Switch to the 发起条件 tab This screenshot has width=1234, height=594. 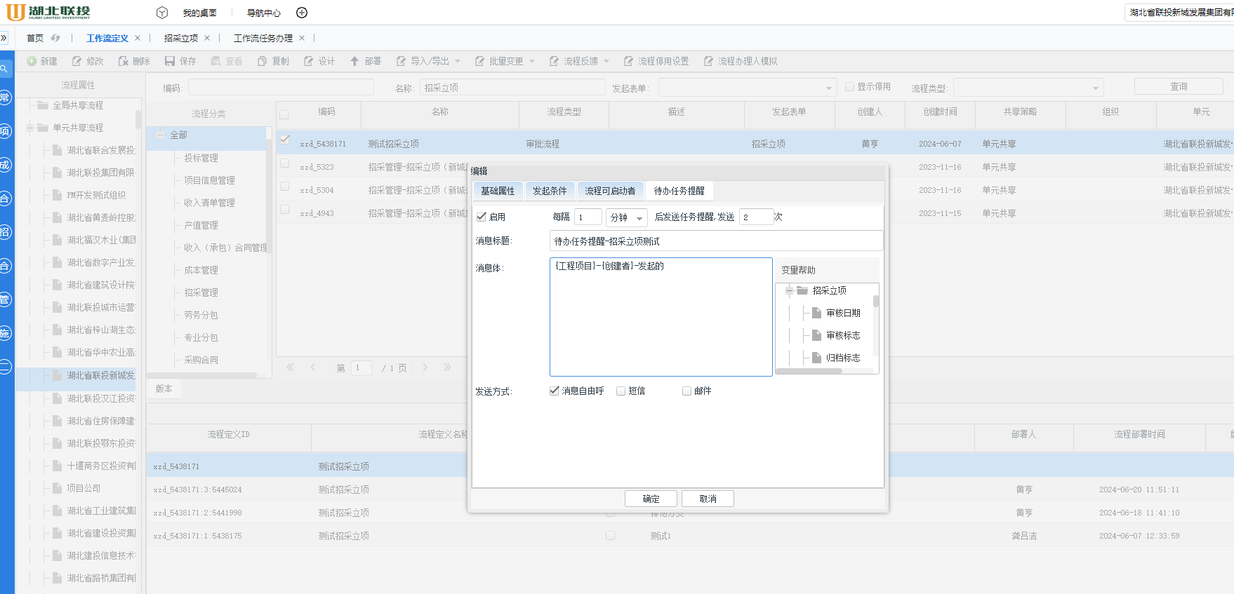[x=550, y=191]
